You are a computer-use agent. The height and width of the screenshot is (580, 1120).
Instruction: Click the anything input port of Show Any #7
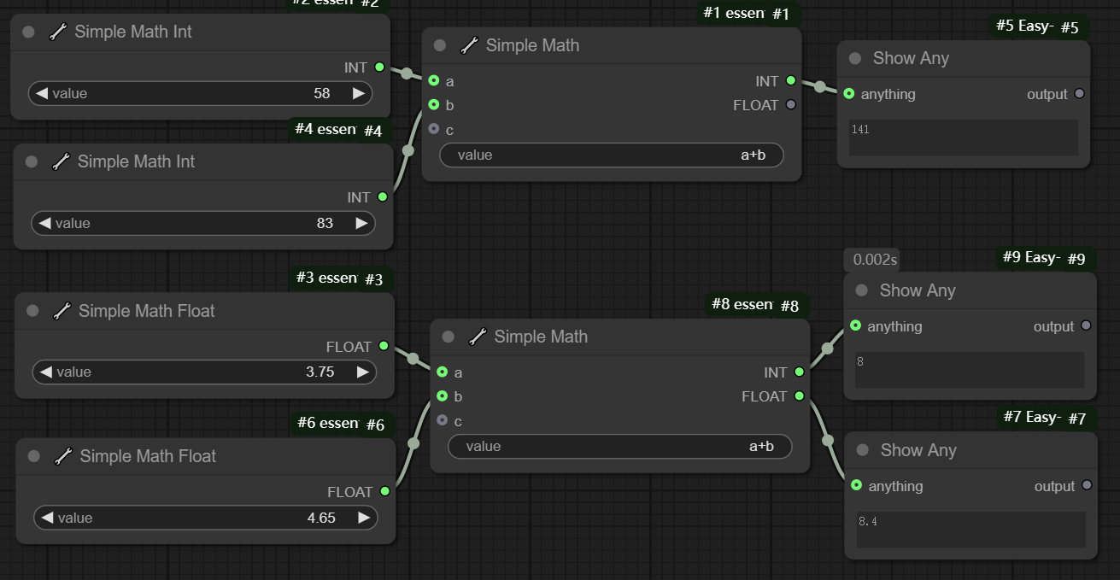(856, 485)
